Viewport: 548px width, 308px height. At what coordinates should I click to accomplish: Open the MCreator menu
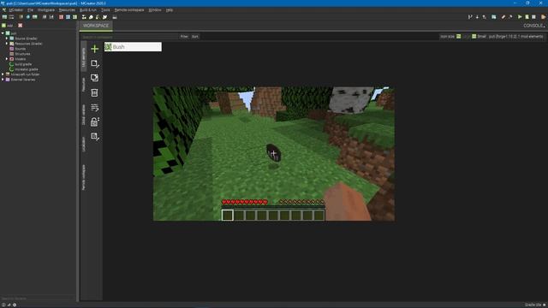[x=15, y=10]
